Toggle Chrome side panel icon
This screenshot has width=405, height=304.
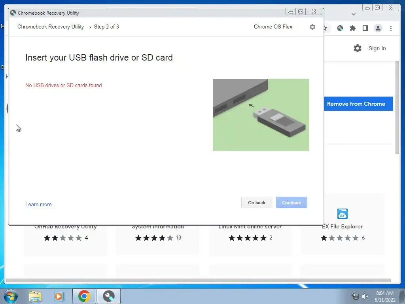[365, 28]
